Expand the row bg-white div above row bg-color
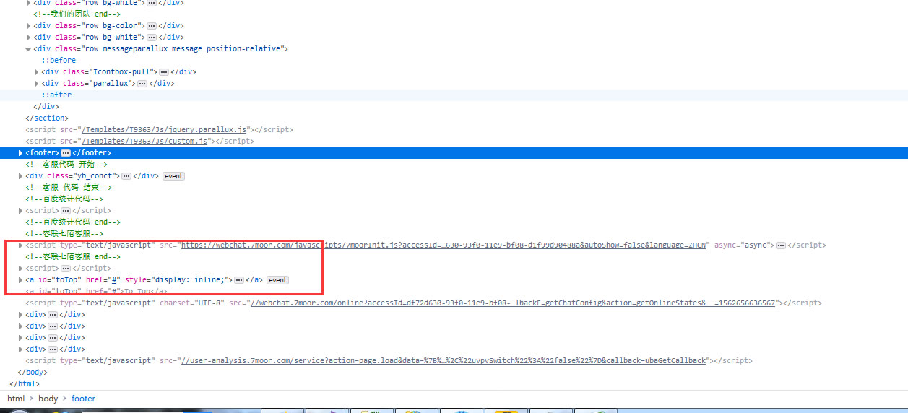Viewport: 908px width, 413px height. click(29, 3)
